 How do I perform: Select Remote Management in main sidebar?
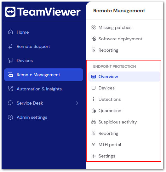coord(43,75)
